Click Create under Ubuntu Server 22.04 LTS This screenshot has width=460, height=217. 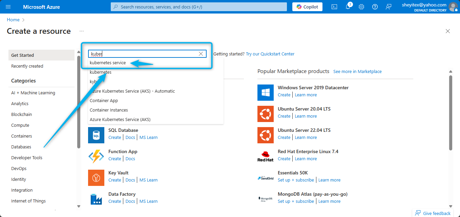coord(284,137)
